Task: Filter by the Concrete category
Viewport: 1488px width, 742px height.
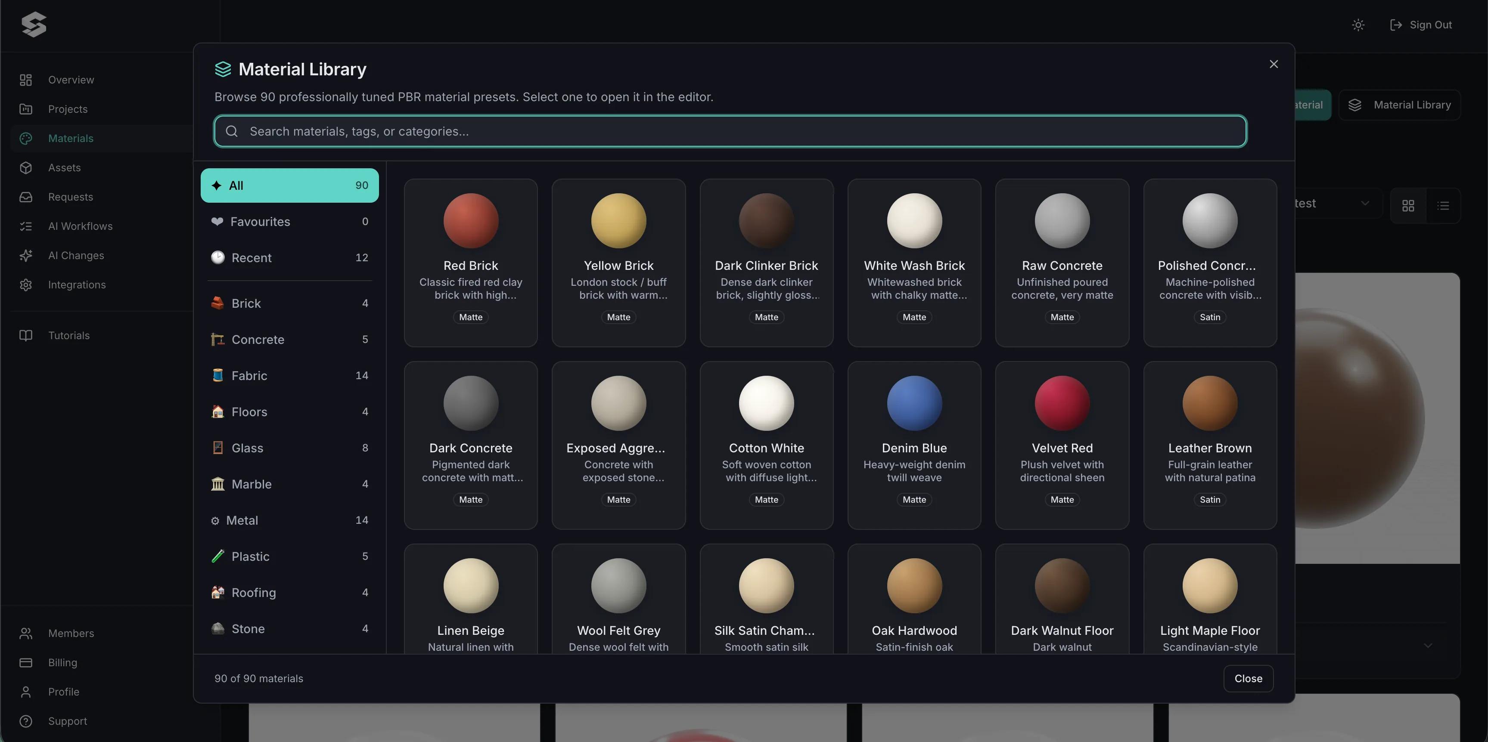Action: [289, 340]
